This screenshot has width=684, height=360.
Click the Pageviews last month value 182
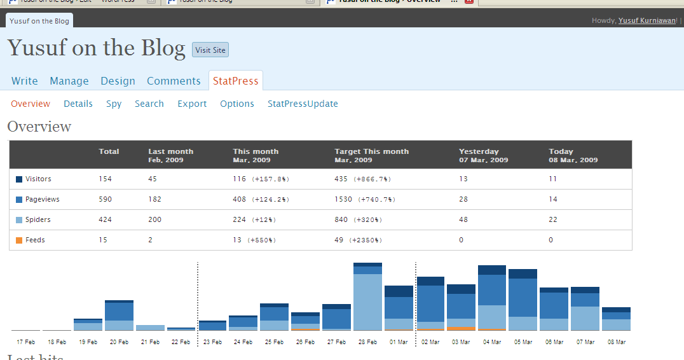click(x=155, y=200)
